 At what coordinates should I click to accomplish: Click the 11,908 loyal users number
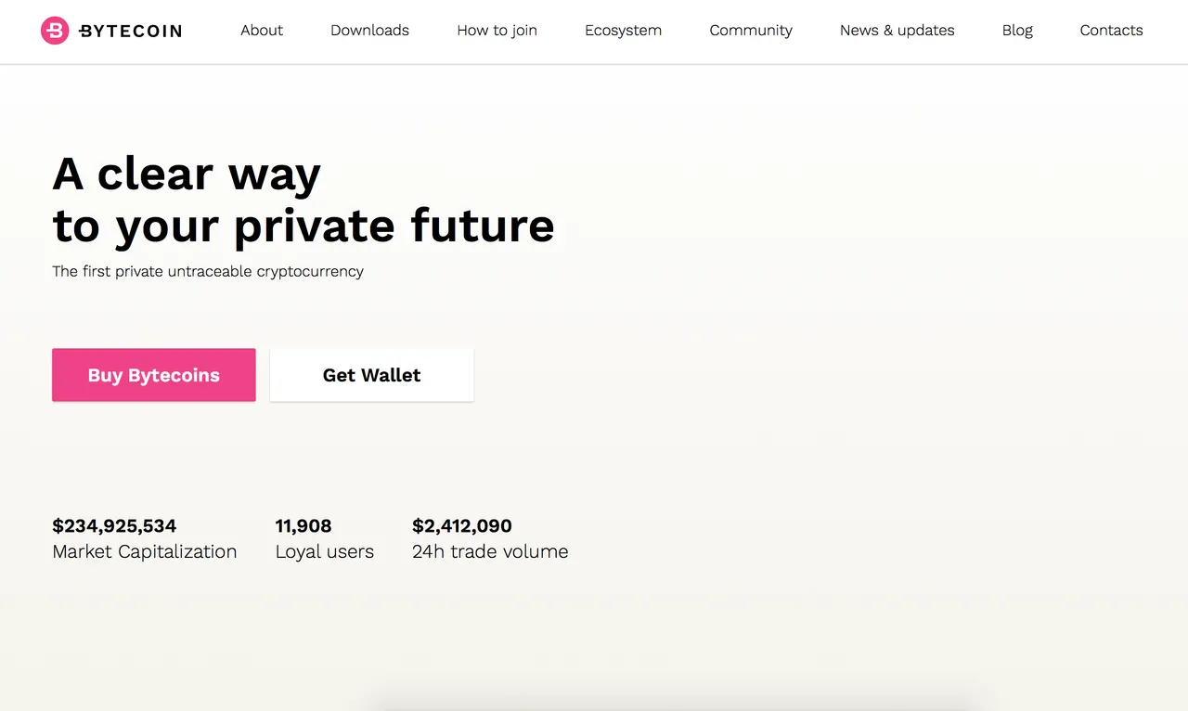click(x=303, y=526)
